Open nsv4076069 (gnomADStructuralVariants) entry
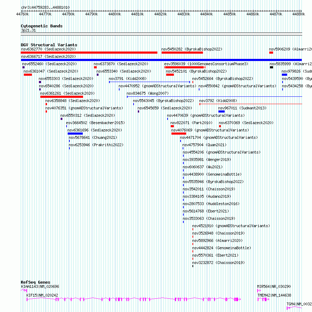 (210, 130)
